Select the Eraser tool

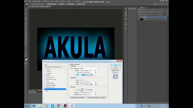coord(26,33)
